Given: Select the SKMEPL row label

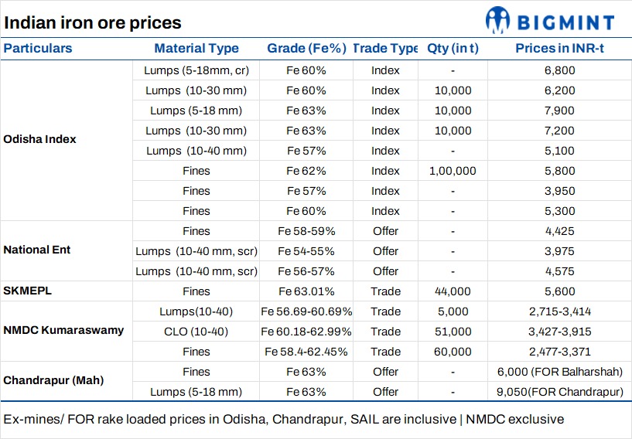Looking at the screenshot, I should [x=27, y=291].
